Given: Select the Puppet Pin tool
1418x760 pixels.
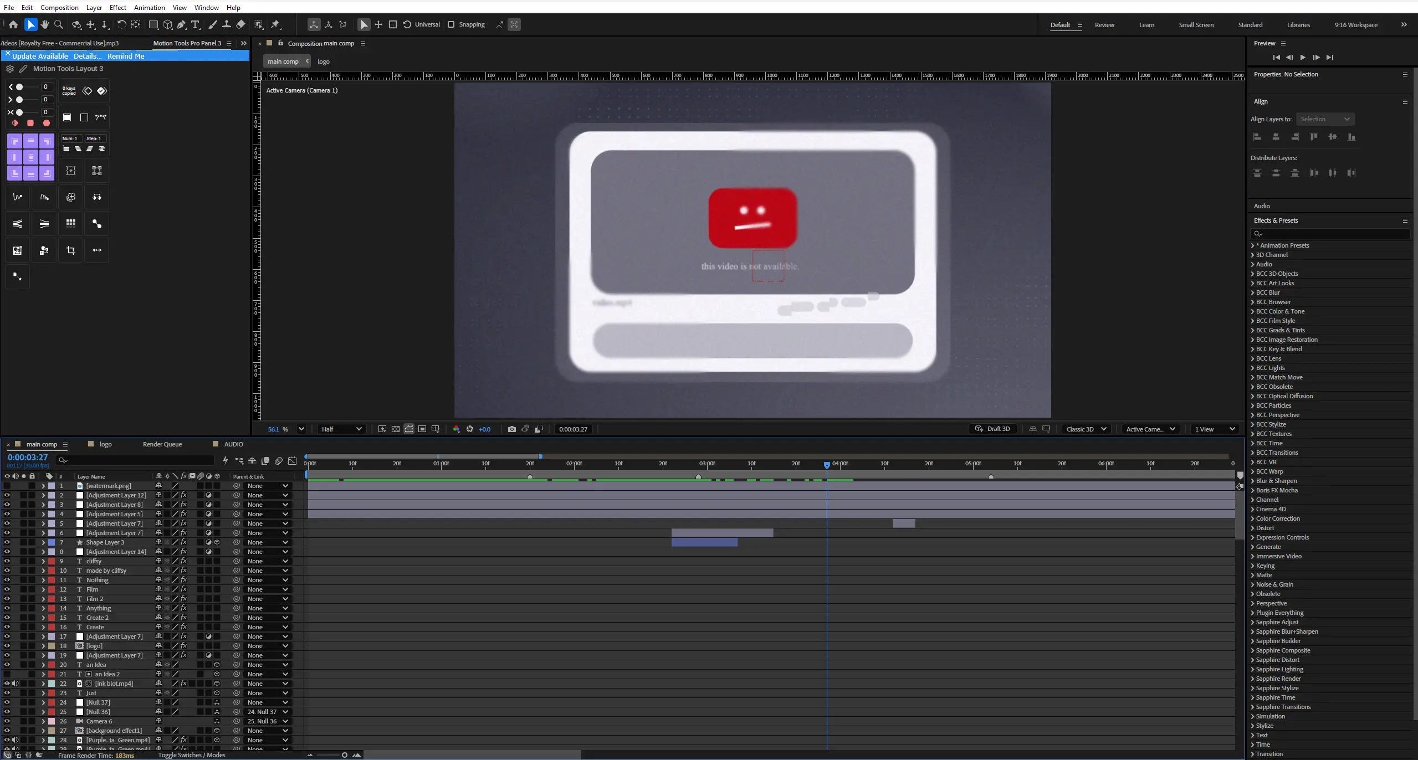Looking at the screenshot, I should click(275, 24).
